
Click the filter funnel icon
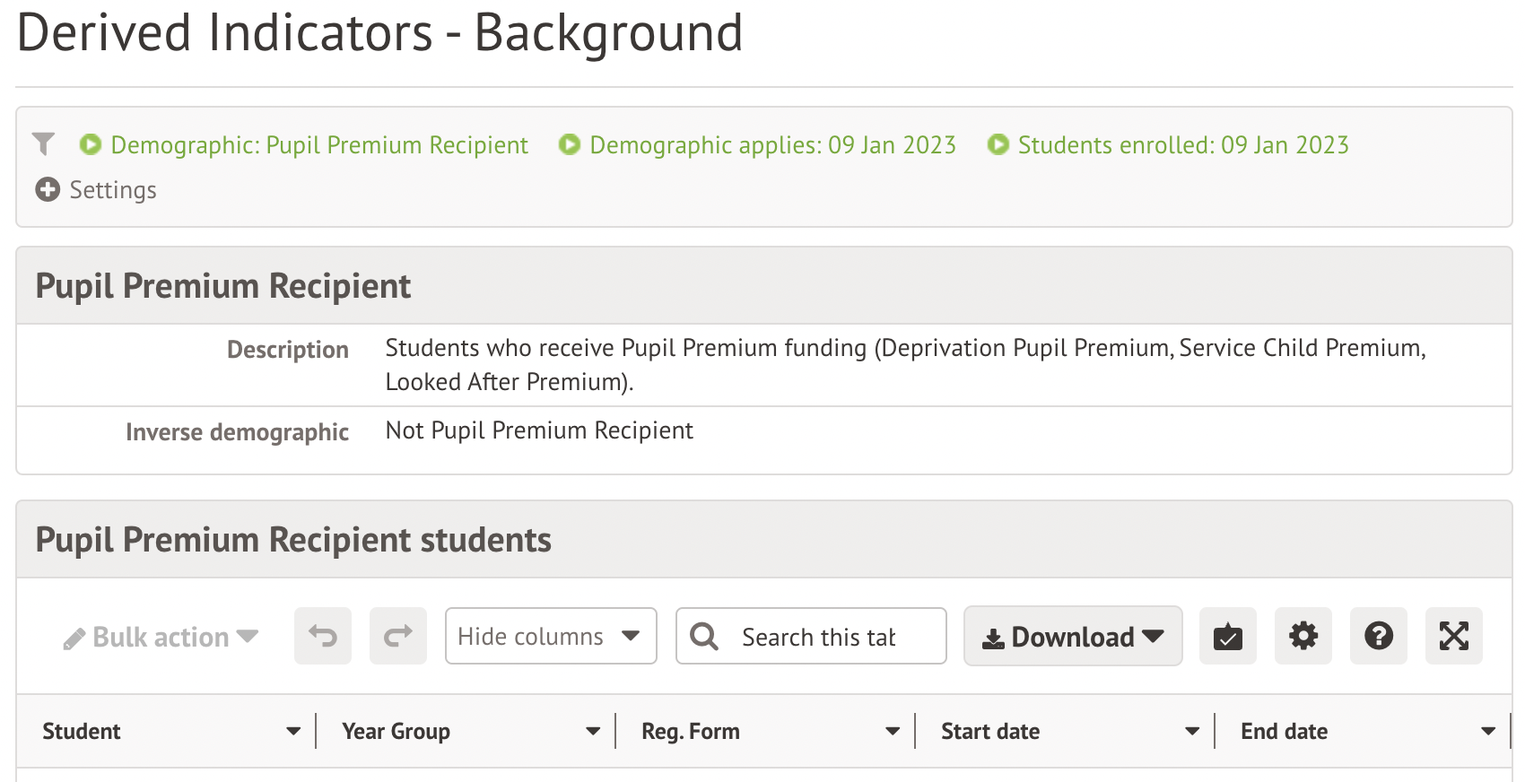coord(43,143)
